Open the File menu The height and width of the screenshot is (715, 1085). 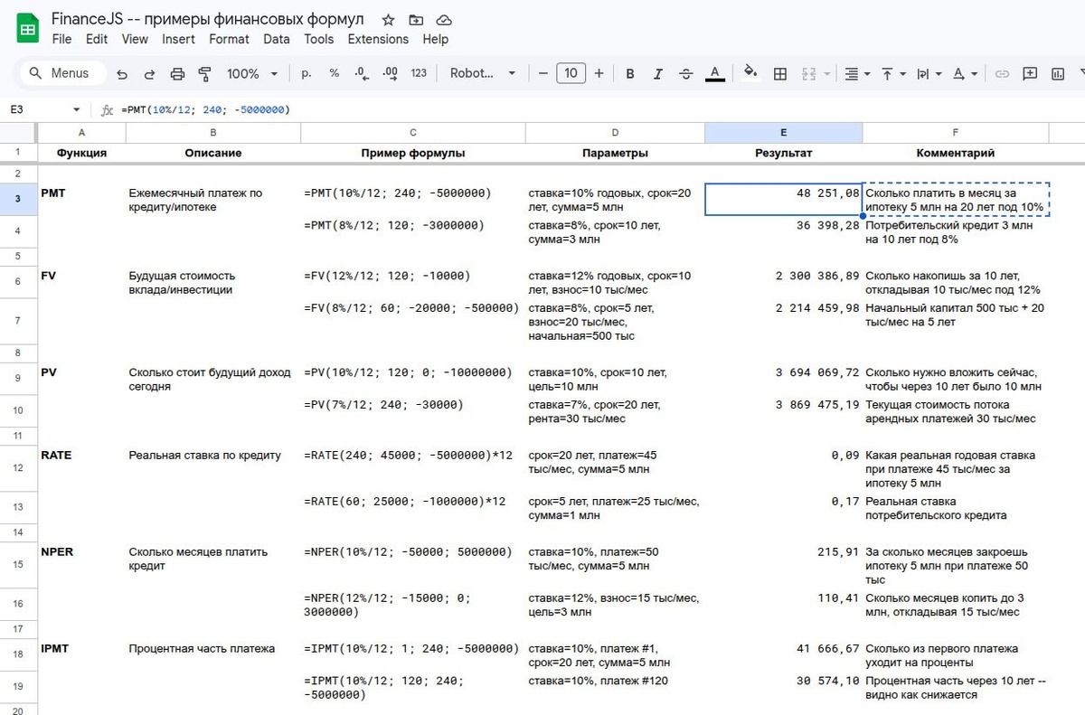(61, 39)
